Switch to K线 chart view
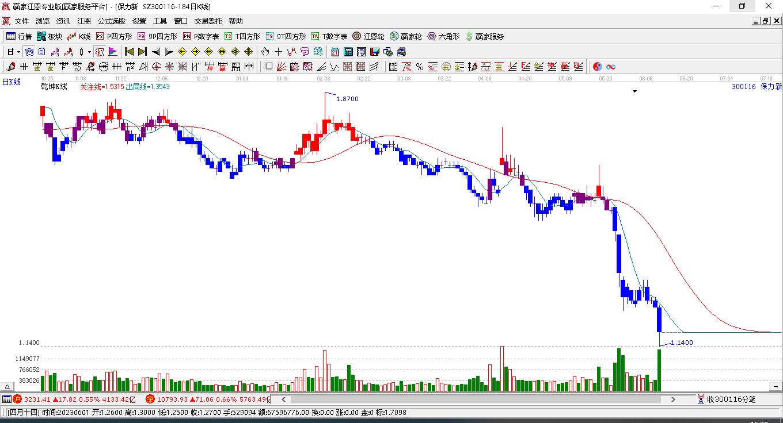This screenshot has height=423, width=783. coord(79,36)
